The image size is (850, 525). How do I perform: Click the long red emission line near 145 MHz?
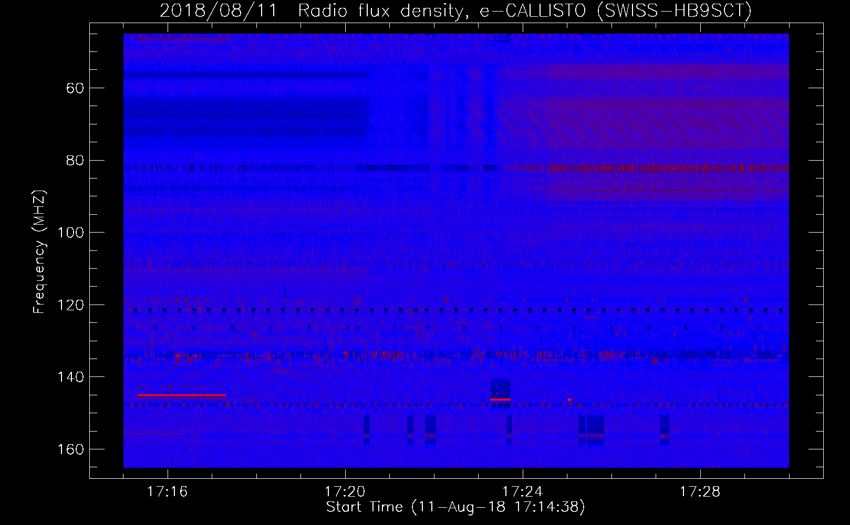[x=182, y=395]
